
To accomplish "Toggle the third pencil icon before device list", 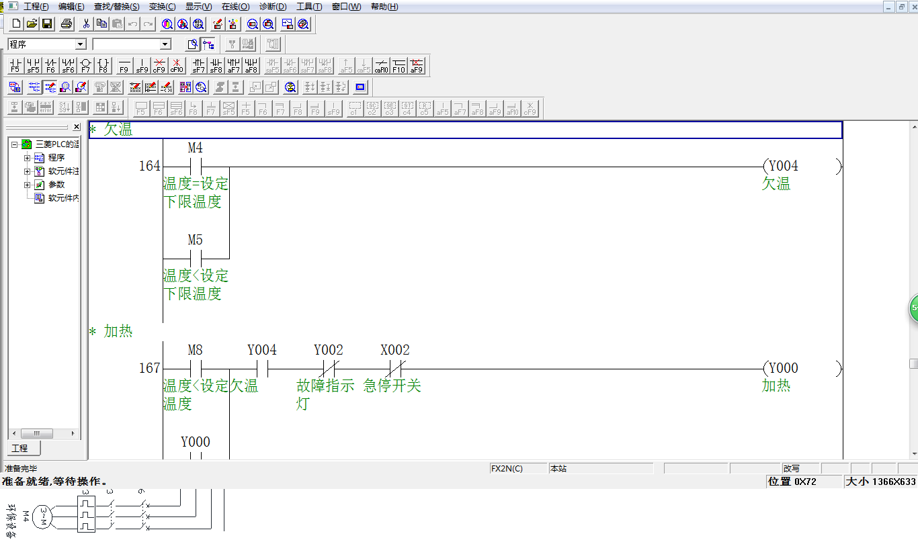I will tap(167, 87).
